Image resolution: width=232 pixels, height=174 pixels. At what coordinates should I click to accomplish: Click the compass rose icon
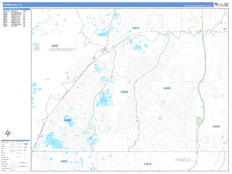tap(8, 133)
